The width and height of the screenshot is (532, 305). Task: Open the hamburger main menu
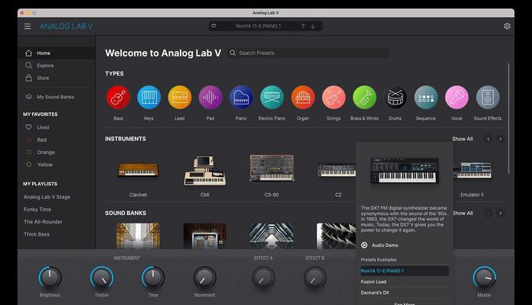[x=27, y=26]
